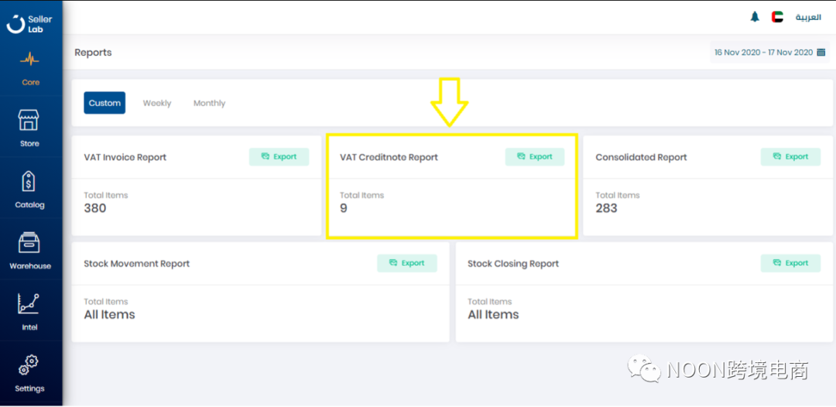
Task: Open the 16 Nov 2020 date range picker
Action: (x=763, y=53)
